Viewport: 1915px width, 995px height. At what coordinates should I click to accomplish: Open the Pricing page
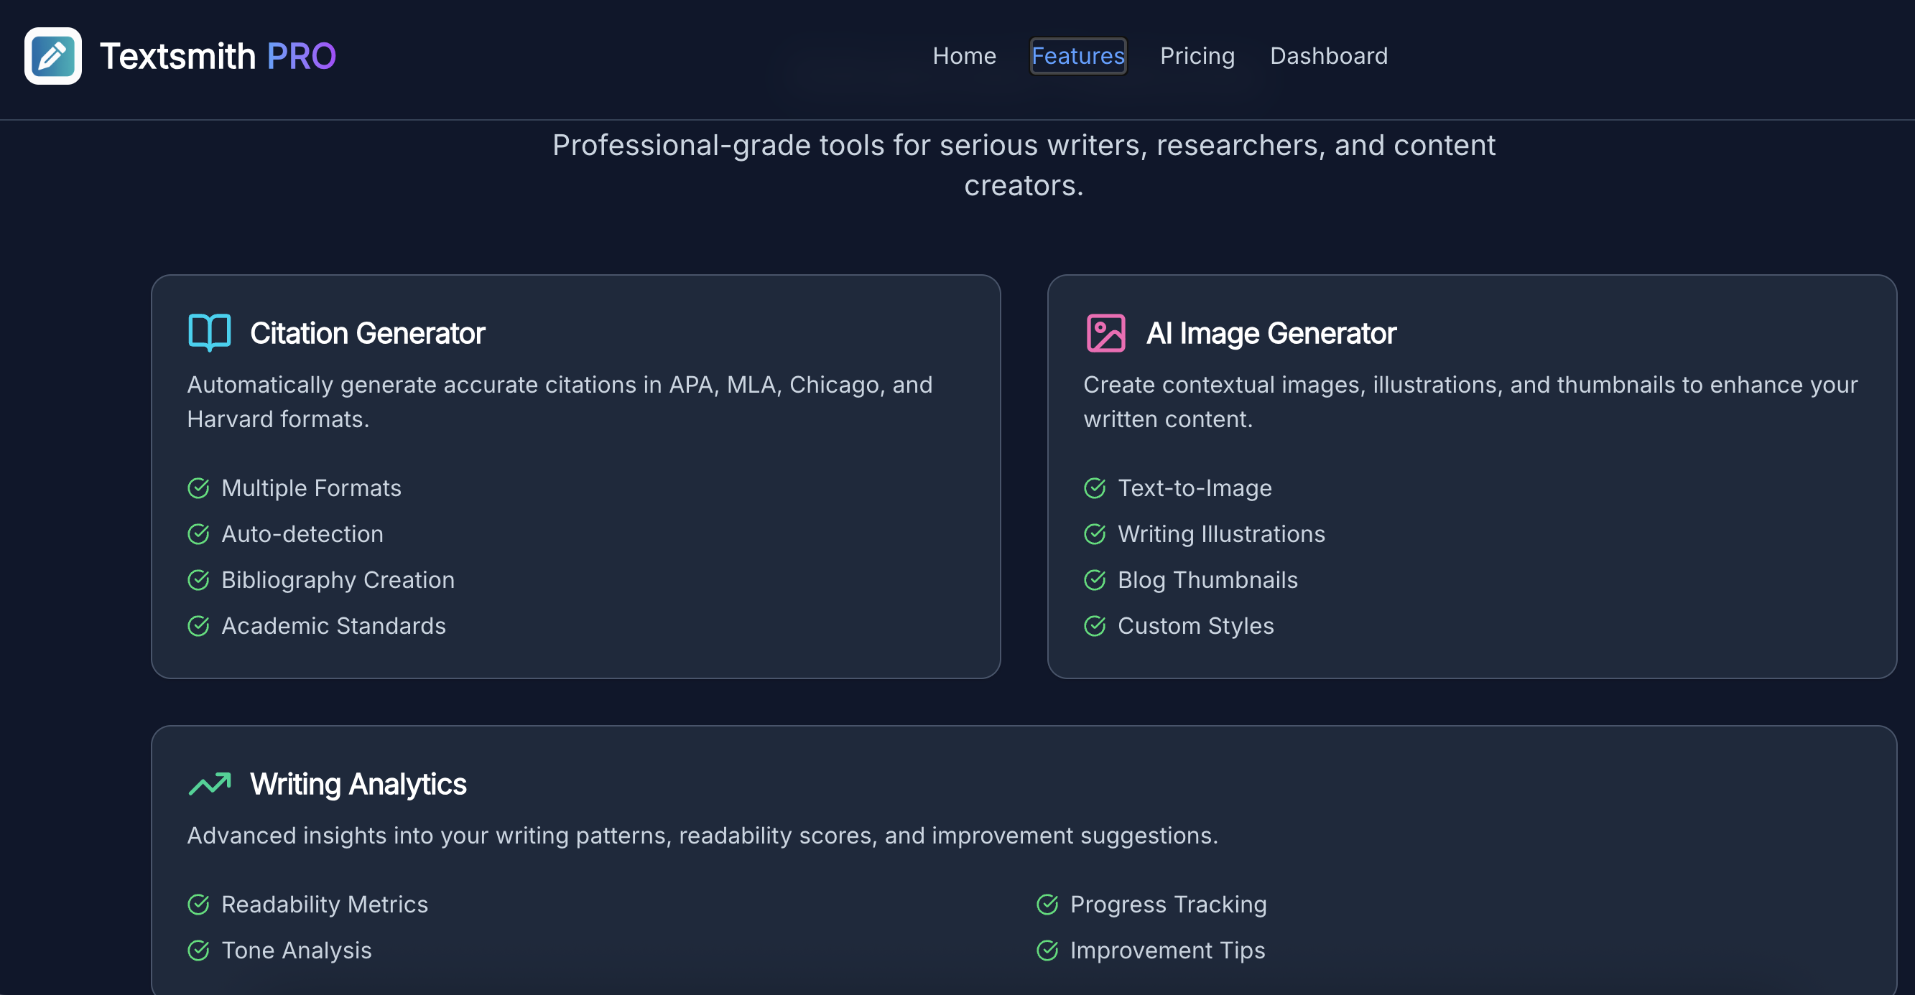[x=1197, y=56]
